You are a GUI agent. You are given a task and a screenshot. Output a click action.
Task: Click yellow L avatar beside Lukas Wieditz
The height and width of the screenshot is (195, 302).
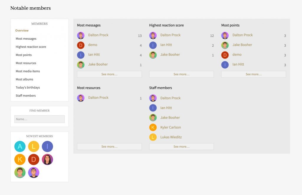(153, 137)
